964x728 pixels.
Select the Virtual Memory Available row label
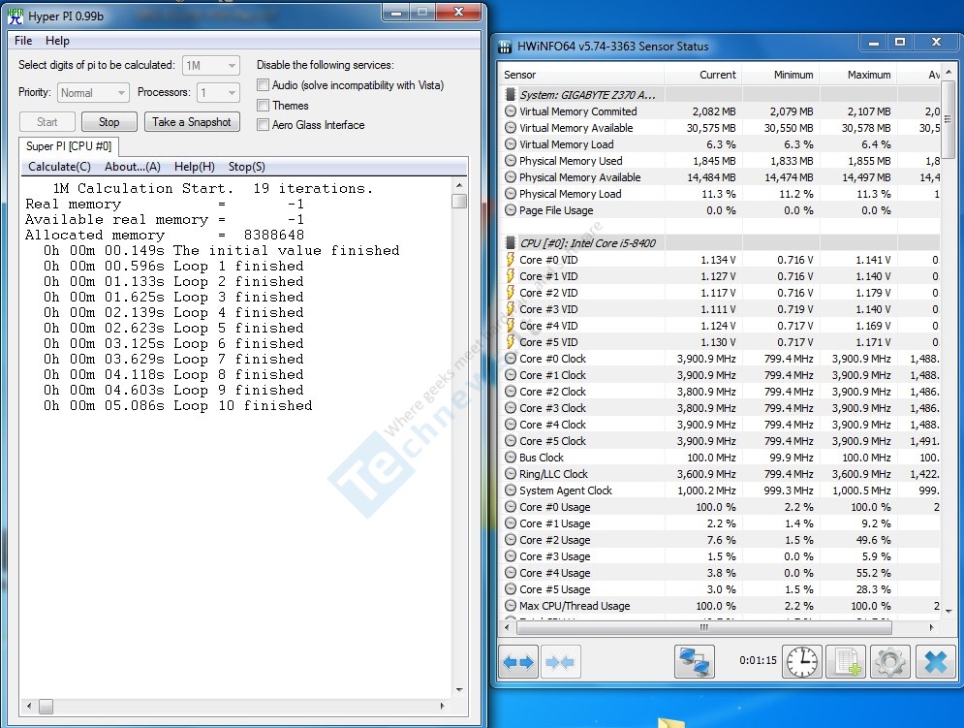(576, 128)
